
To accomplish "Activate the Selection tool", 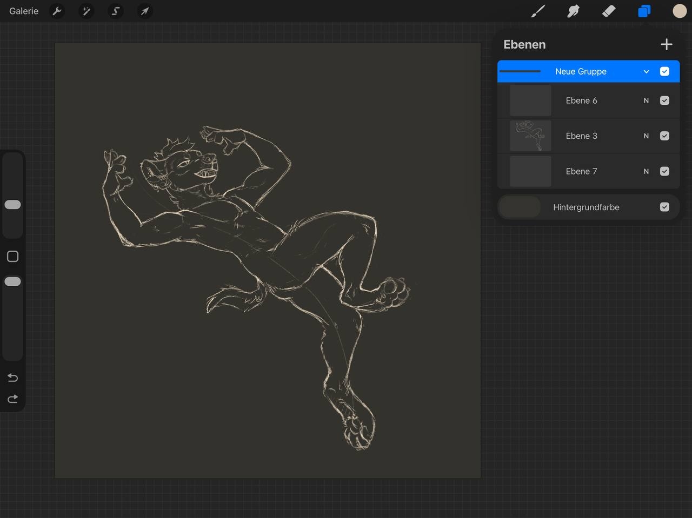I will pos(115,11).
